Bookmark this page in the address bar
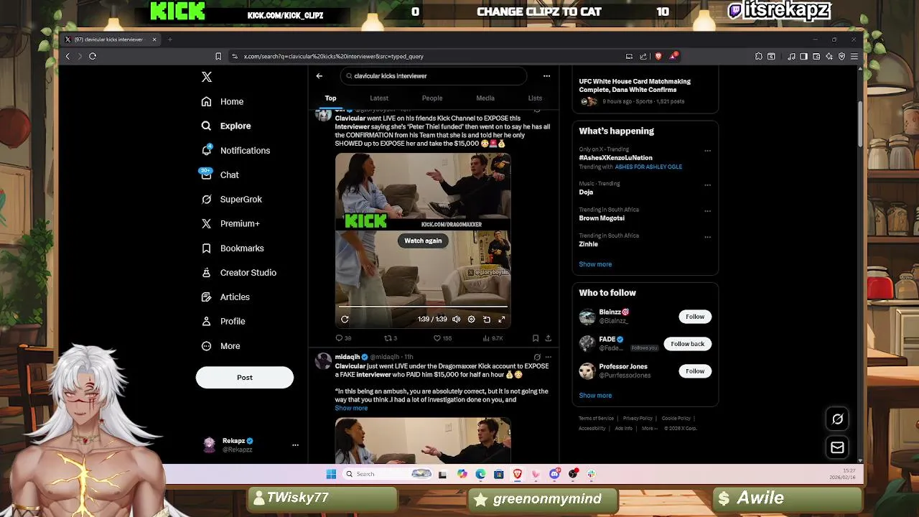 pyautogui.click(x=218, y=56)
